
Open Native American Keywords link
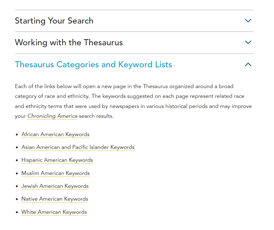tap(54, 199)
